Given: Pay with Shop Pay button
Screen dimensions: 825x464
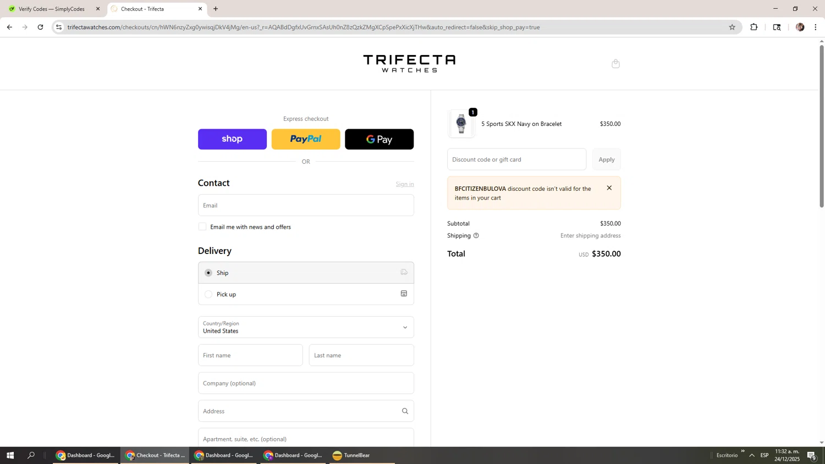Looking at the screenshot, I should click(232, 139).
